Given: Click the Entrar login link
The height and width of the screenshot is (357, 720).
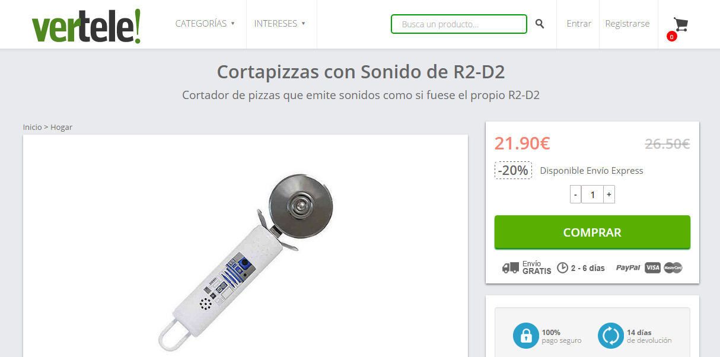Looking at the screenshot, I should [579, 24].
